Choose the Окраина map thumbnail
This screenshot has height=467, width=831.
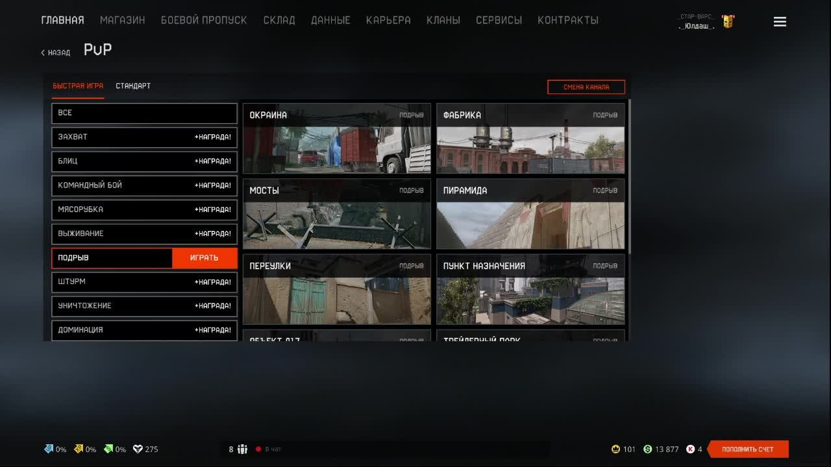(337, 138)
